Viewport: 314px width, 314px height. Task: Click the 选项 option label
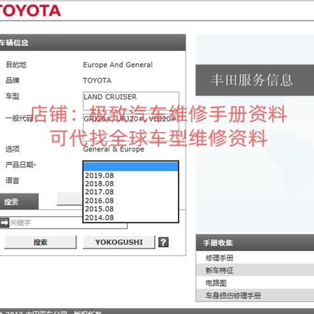tap(12, 149)
